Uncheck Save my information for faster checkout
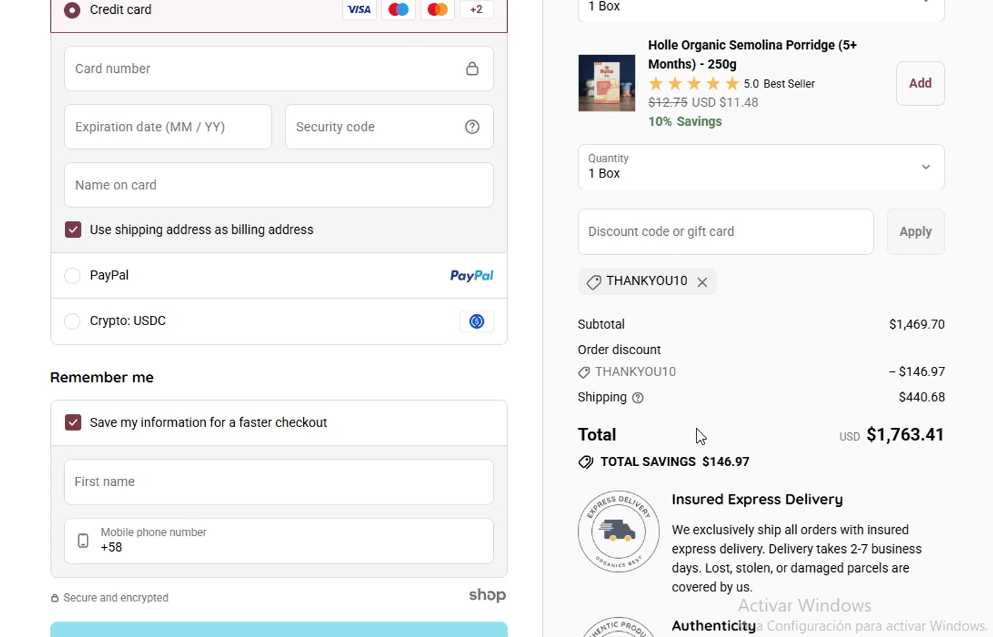Screen dimensions: 993x637 pos(73,422)
